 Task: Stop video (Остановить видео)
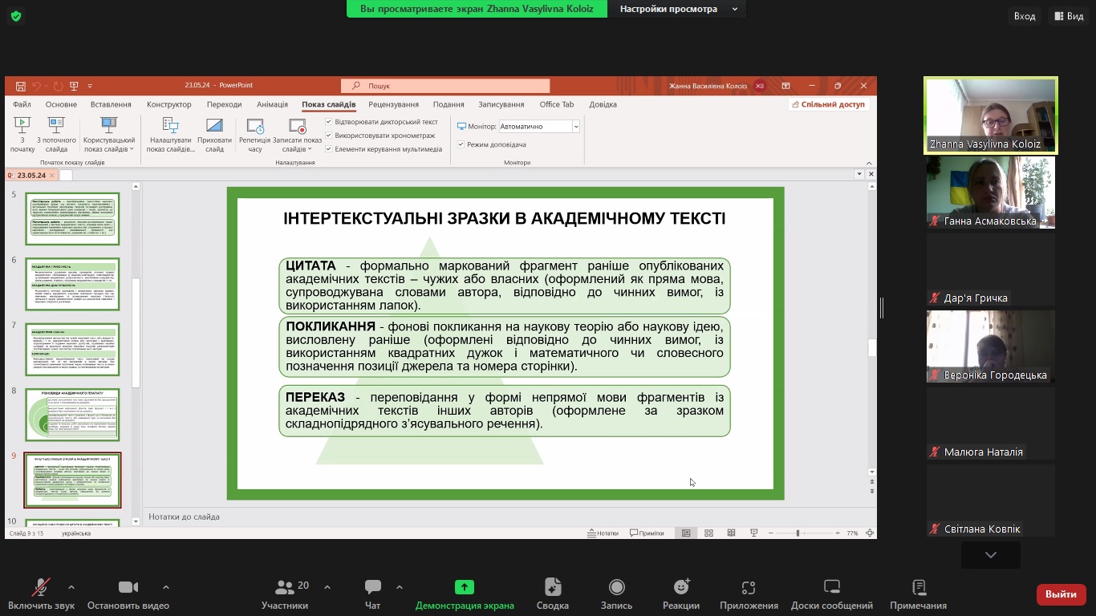[128, 594]
